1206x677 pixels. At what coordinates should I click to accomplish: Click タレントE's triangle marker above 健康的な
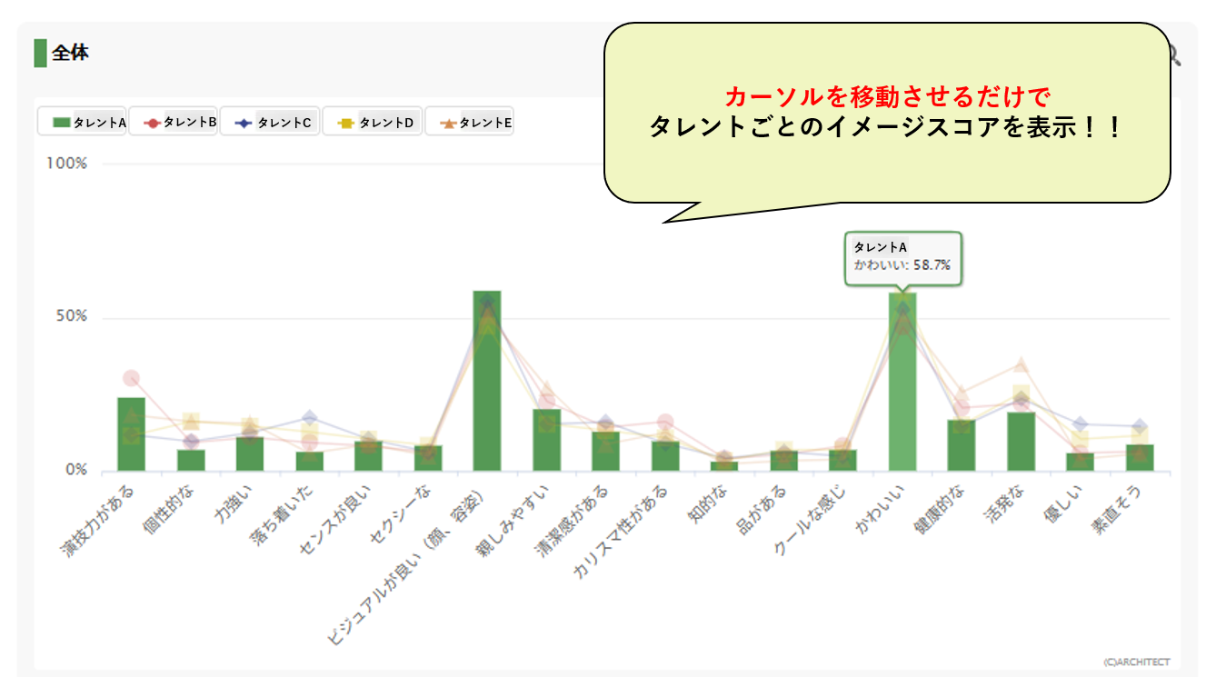tap(962, 394)
